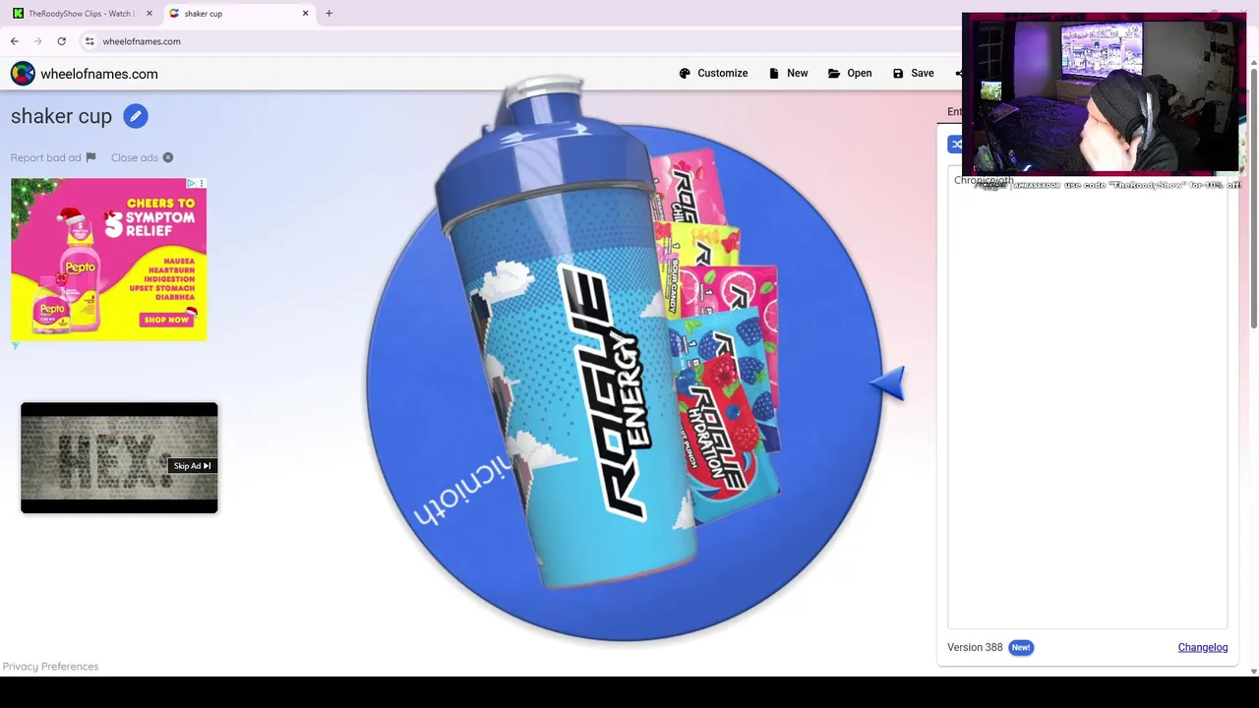Edit the shaker cup title with the pencil icon
Screen dimensions: 1259x708
coord(136,116)
